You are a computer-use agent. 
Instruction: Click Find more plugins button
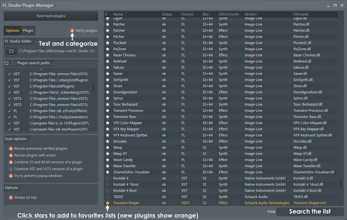point(51,16)
